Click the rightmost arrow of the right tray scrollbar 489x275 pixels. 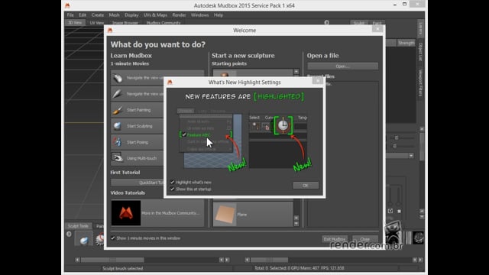pyautogui.click(x=420, y=260)
